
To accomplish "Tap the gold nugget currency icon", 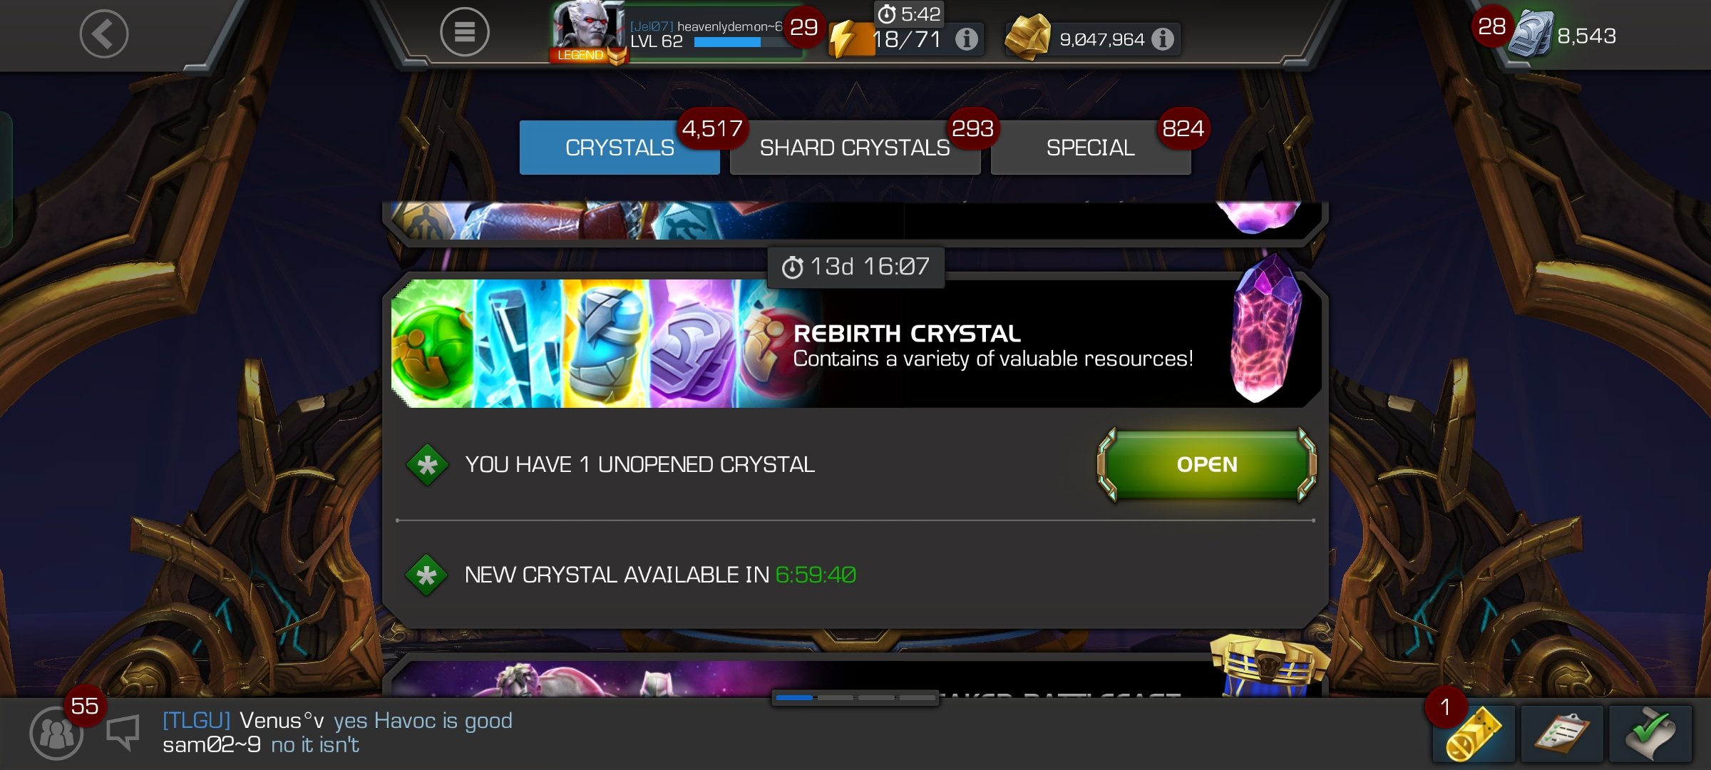I will (x=1027, y=37).
